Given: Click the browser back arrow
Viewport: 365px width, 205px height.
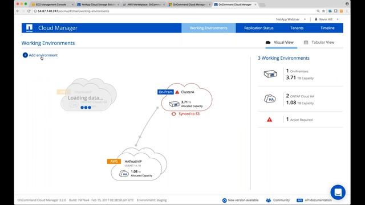Looking at the screenshot, I should point(18,11).
